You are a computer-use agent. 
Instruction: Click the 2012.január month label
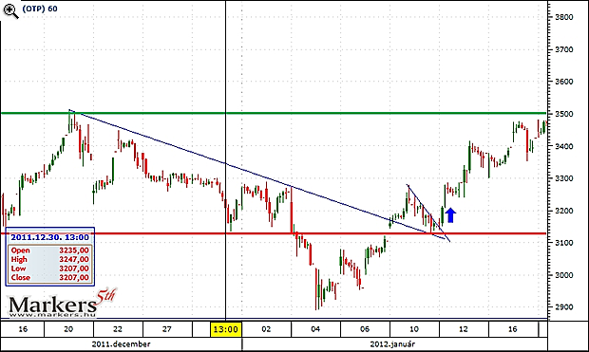392,343
